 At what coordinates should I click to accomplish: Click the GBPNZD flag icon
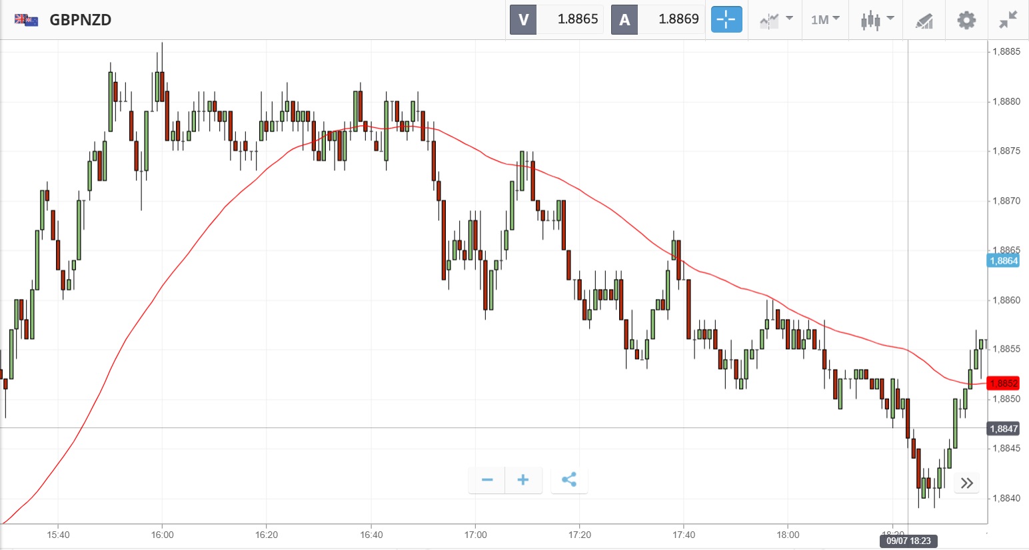(x=27, y=20)
